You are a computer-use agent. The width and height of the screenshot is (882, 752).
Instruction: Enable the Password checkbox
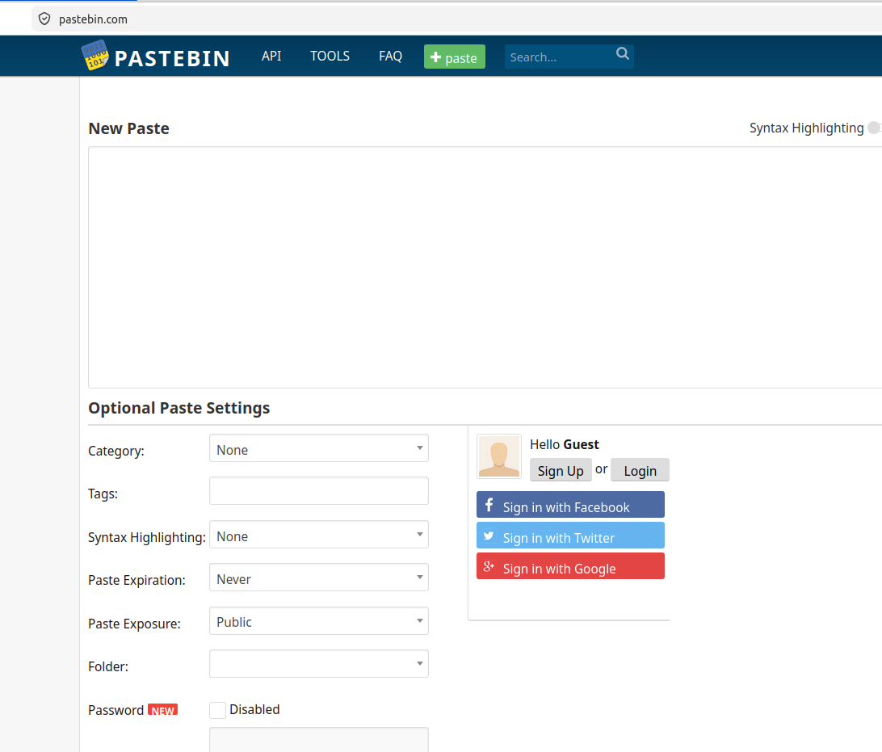(218, 710)
